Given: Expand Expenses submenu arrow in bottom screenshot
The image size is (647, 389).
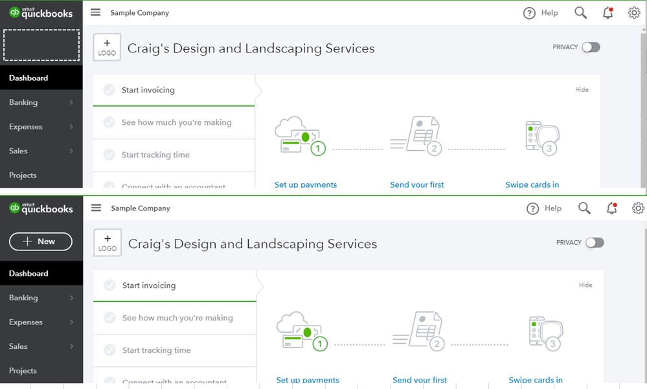Looking at the screenshot, I should [x=71, y=322].
